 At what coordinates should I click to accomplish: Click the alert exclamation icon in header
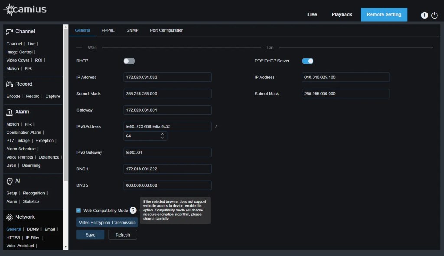click(424, 15)
